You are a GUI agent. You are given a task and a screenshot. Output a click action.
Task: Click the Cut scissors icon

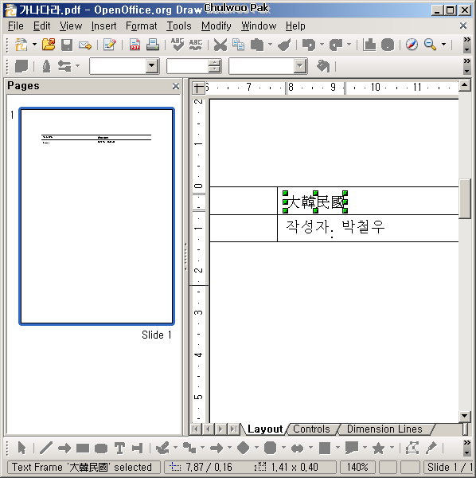(x=220, y=45)
